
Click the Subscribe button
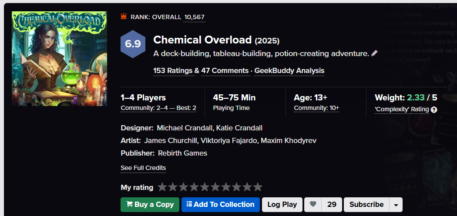(366, 205)
